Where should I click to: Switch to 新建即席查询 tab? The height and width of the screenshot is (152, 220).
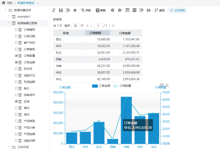coord(26,3)
